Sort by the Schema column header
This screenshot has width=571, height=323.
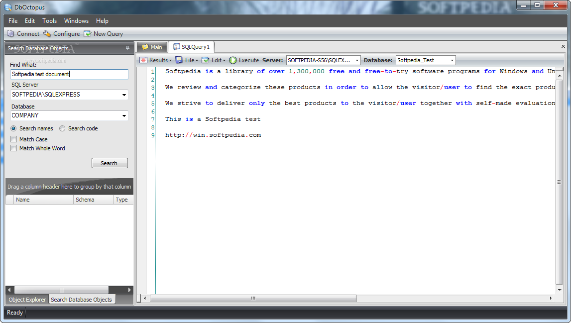(x=93, y=200)
